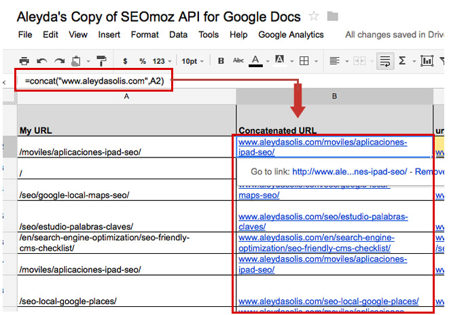Click the Sigma functions icon
This screenshot has width=449, height=315.
pos(402,60)
